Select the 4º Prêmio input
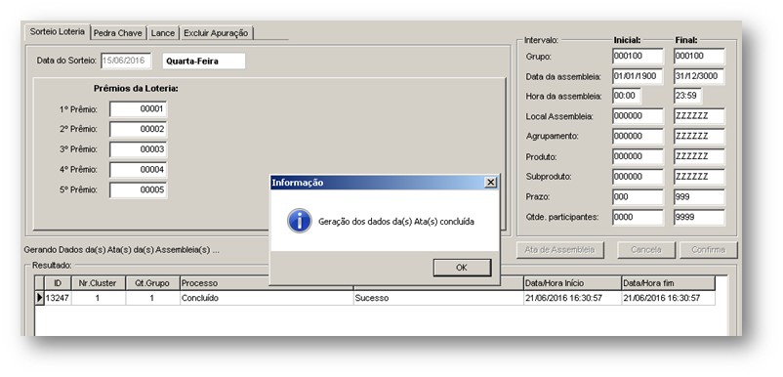The image size is (783, 377). point(139,170)
